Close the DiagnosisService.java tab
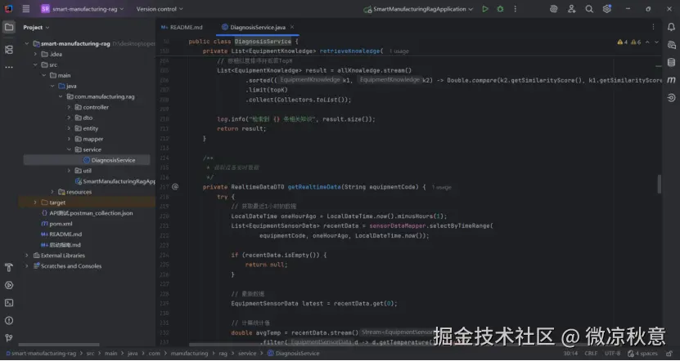Viewport: 680px width, 361px height. point(292,27)
